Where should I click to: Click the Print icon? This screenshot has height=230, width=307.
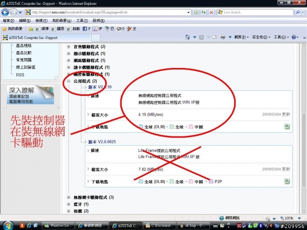coord(223,37)
